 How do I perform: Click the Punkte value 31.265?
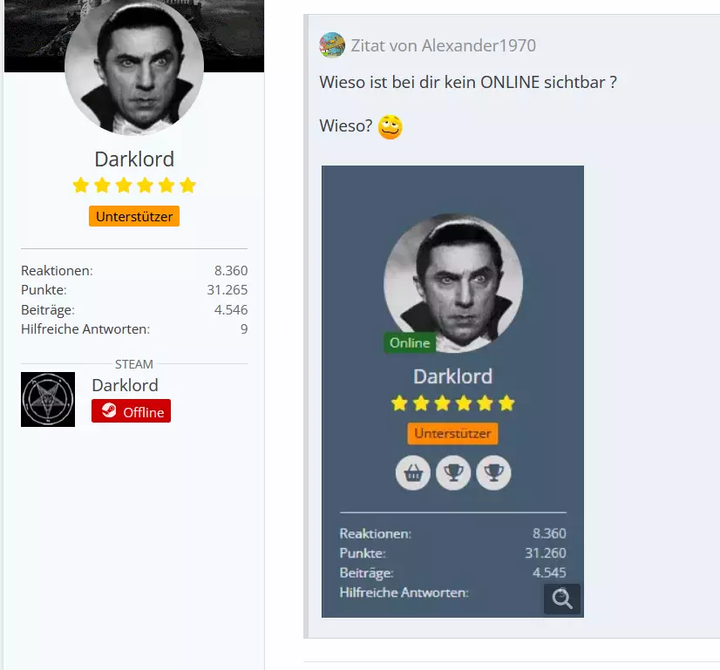point(227,290)
